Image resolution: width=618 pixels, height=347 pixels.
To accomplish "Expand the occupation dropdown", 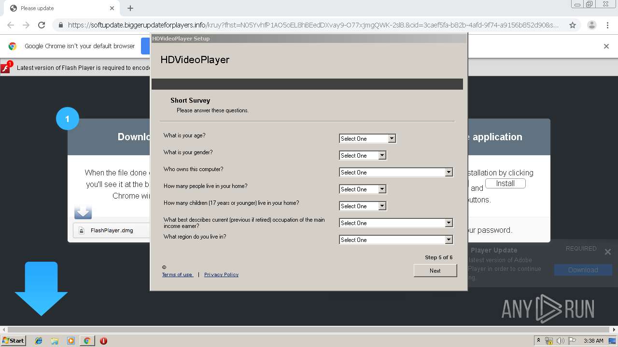I will coord(396,223).
